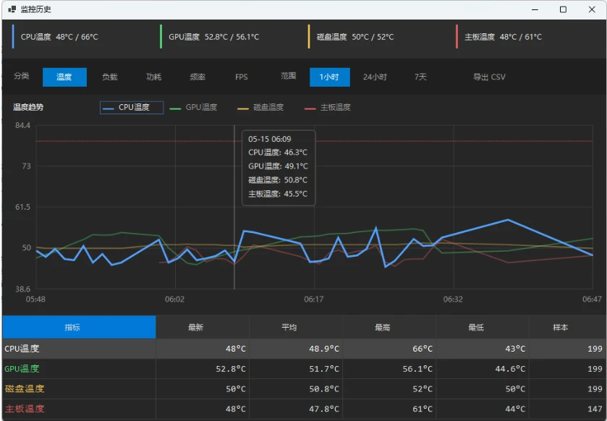Maximize the 监控历史 window
Image resolution: width=607 pixels, height=421 pixels.
click(x=564, y=9)
